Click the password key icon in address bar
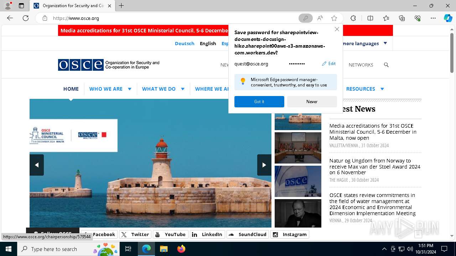456x256 pixels. tap(305, 18)
